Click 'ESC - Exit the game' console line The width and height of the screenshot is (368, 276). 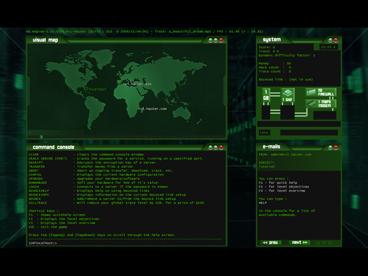click(48, 227)
